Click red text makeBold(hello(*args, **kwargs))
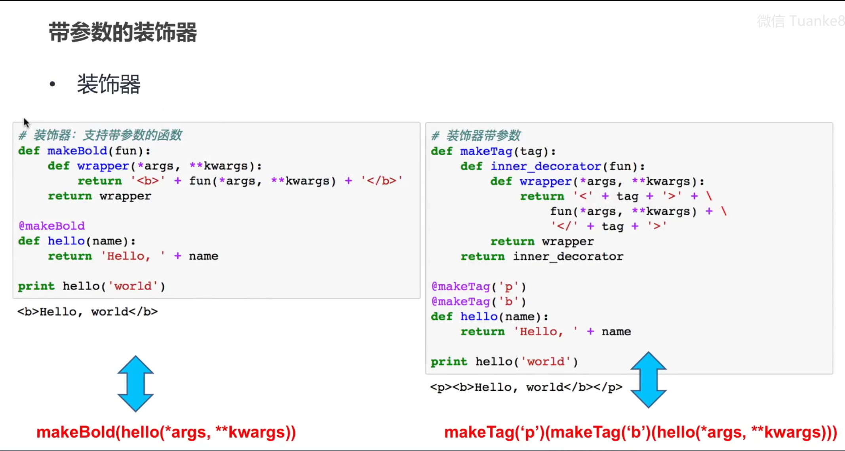The image size is (845, 451). point(166,432)
